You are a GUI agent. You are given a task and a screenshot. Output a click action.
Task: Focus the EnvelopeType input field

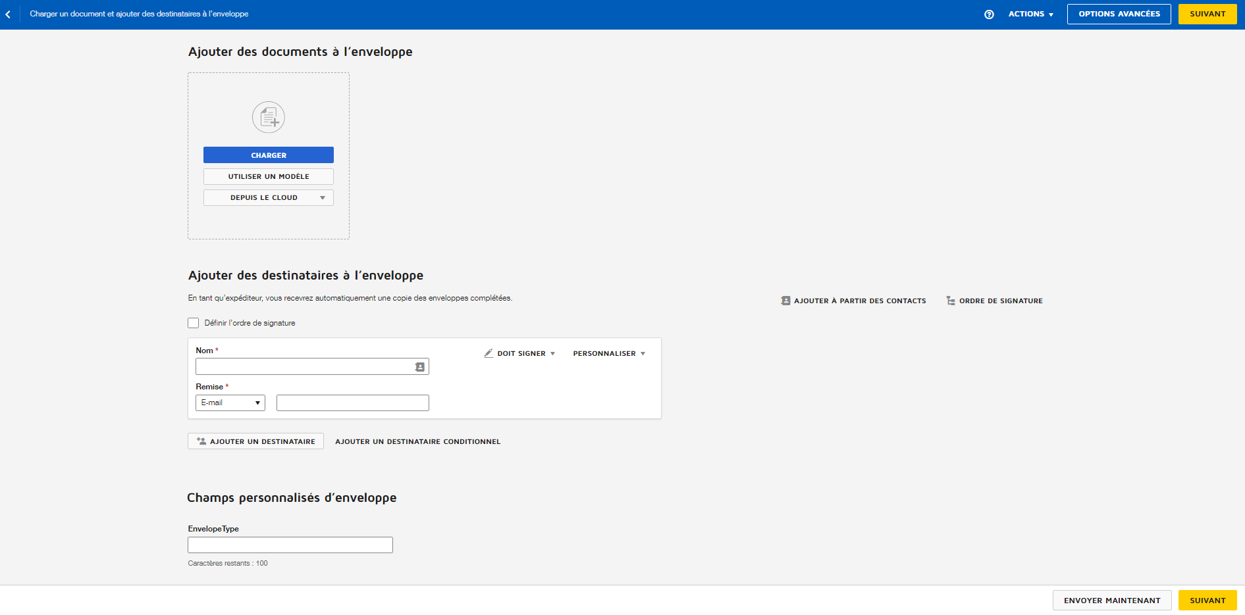pos(290,545)
